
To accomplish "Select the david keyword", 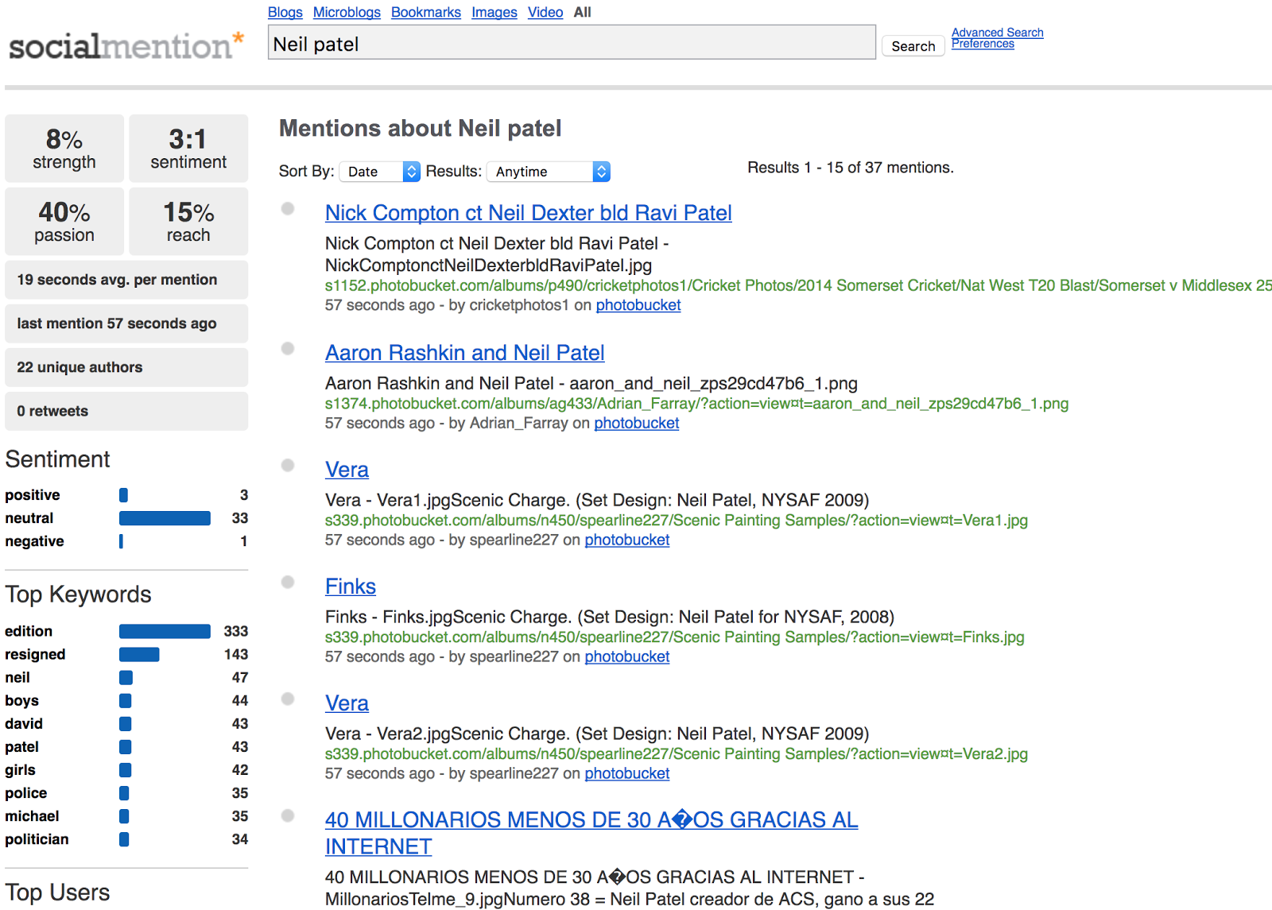I will point(24,724).
